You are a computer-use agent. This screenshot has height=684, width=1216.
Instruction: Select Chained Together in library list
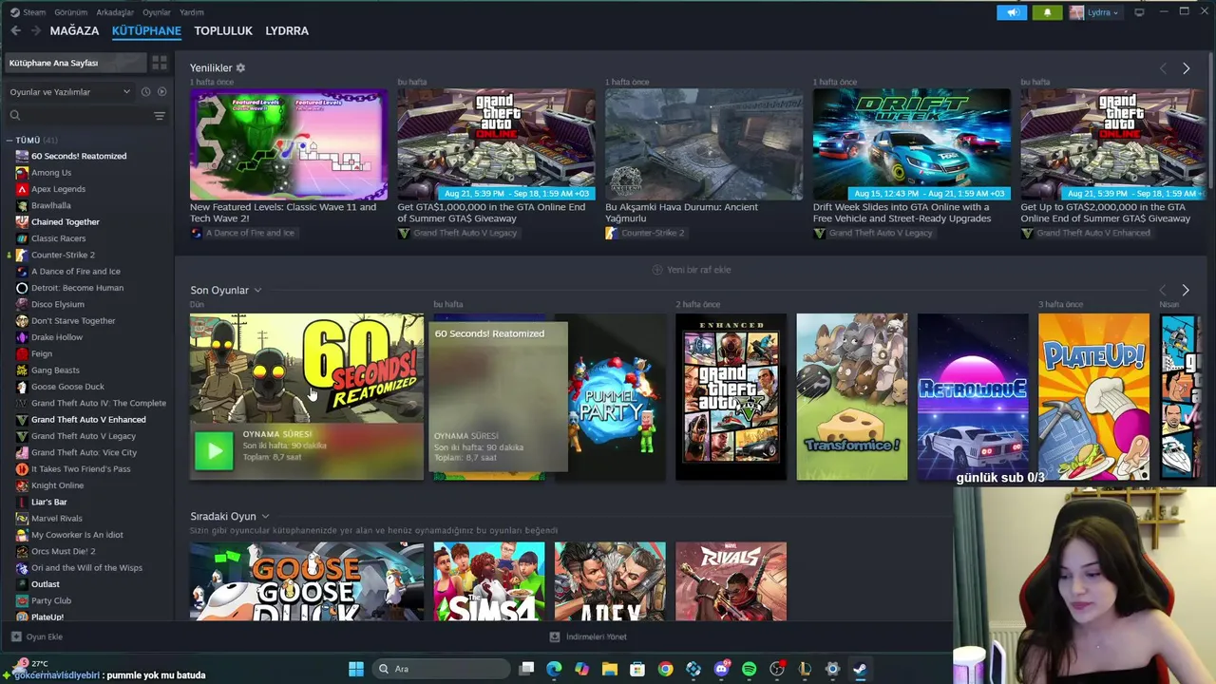point(65,221)
